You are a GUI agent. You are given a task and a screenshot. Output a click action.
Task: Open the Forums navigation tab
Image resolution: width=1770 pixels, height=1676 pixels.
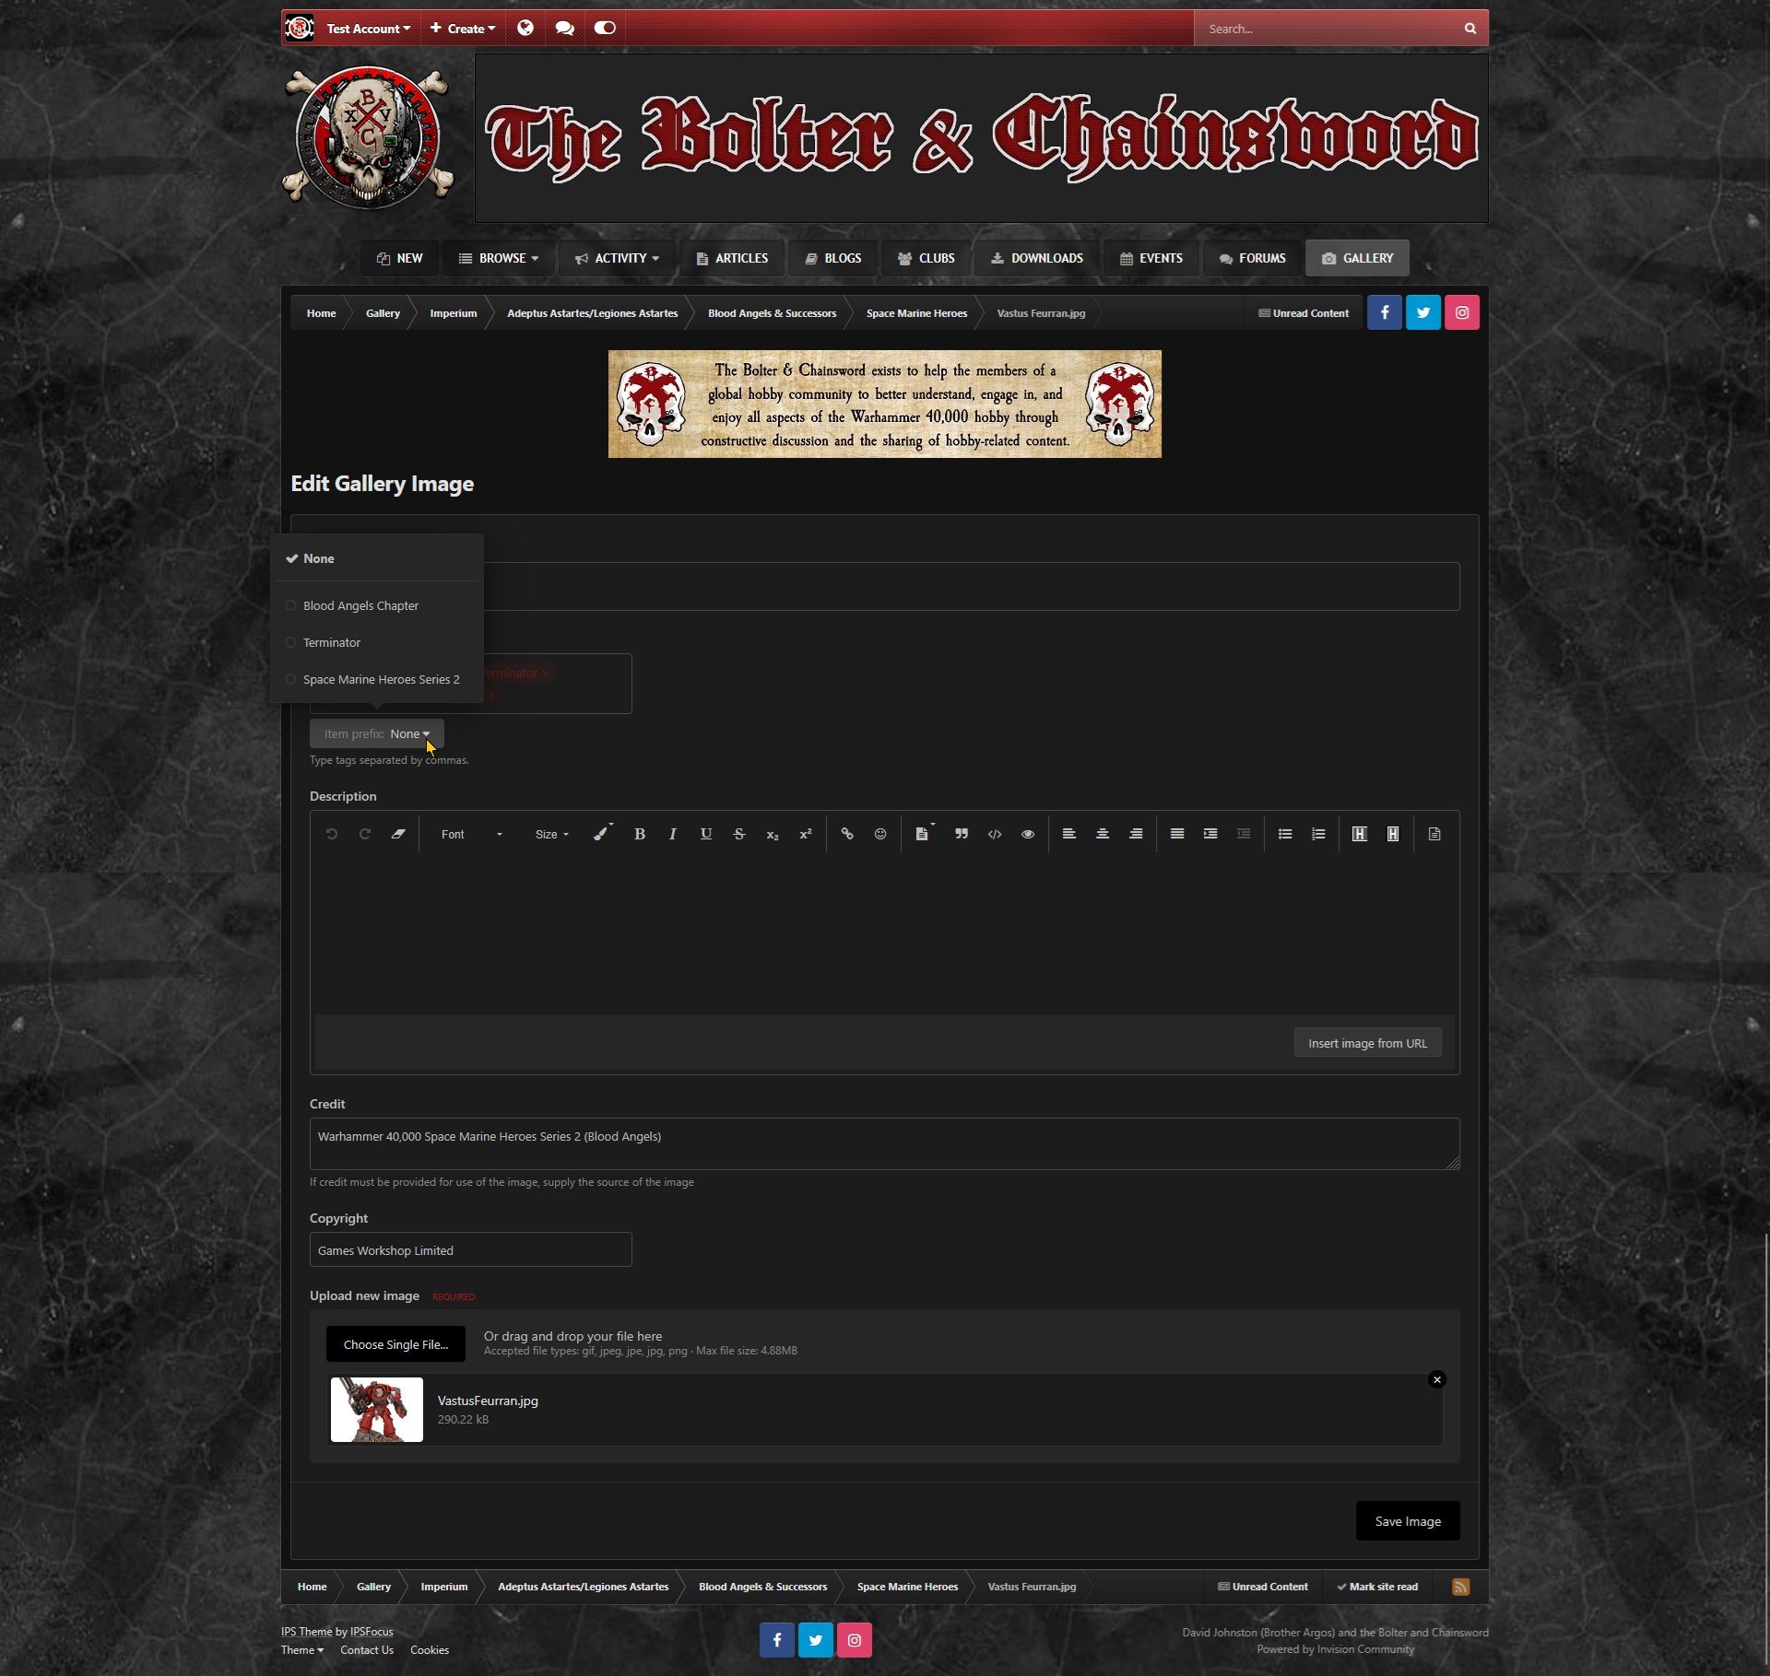pyautogui.click(x=1251, y=258)
